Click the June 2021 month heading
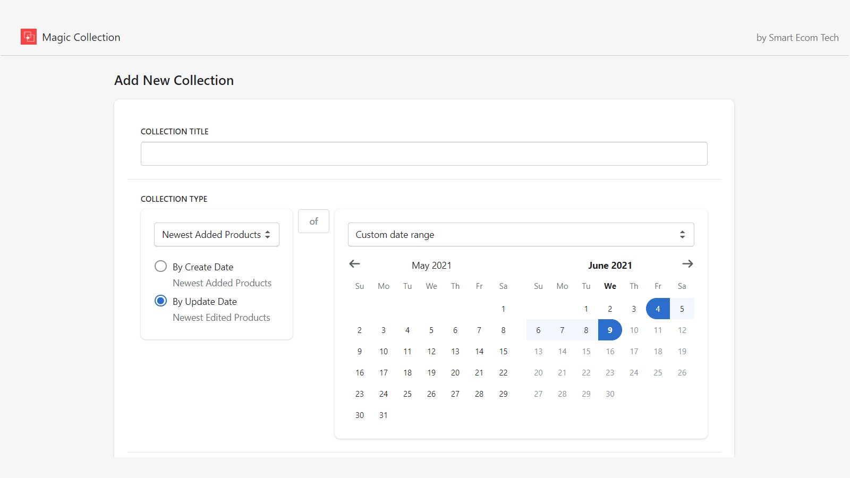 coord(610,265)
